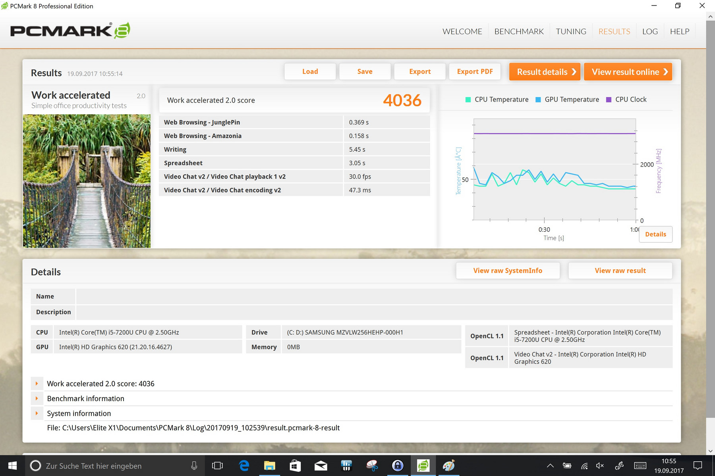Click the Export button
Viewport: 715px width, 476px height.
[420, 71]
